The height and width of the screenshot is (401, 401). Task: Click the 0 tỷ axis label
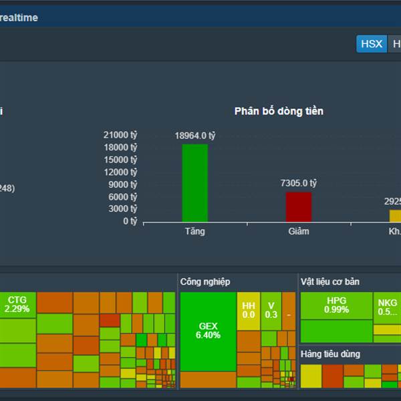click(130, 221)
